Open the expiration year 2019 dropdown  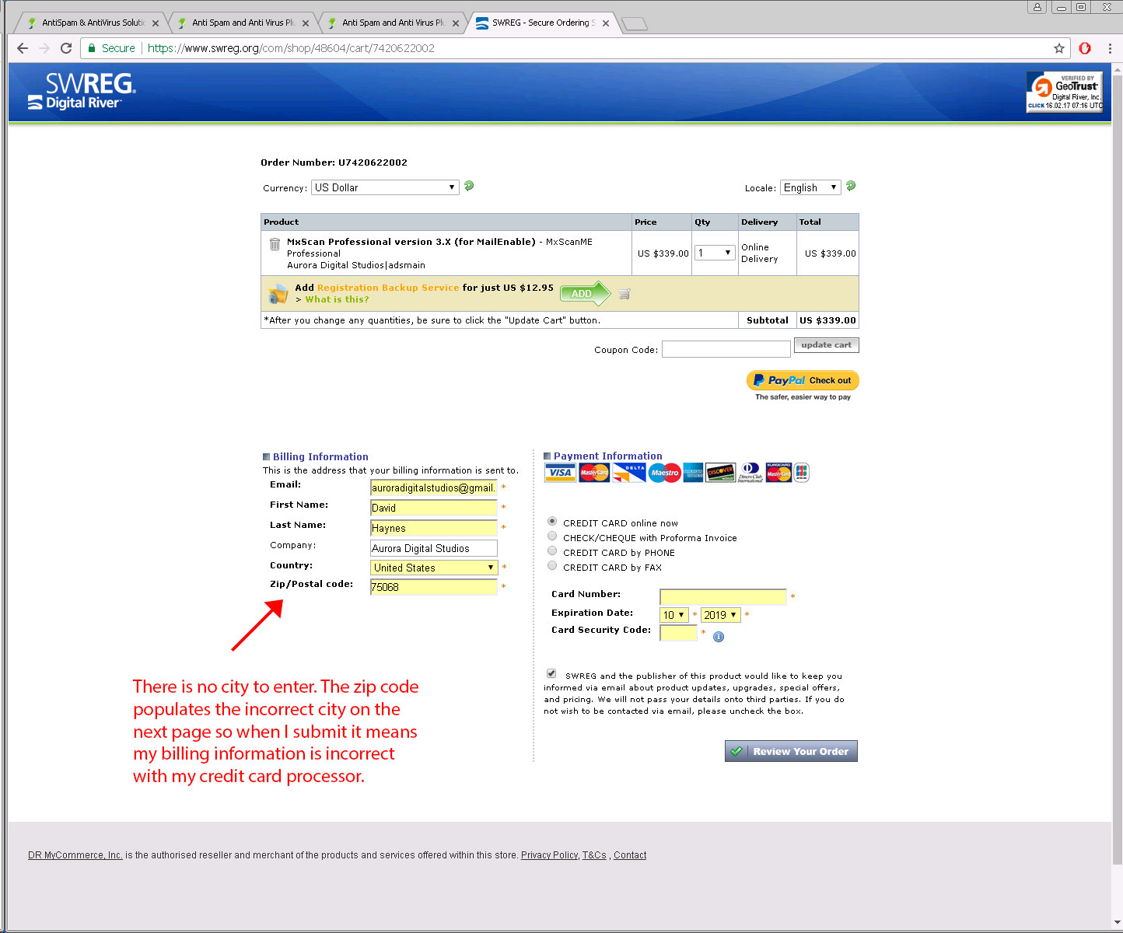[x=720, y=615]
